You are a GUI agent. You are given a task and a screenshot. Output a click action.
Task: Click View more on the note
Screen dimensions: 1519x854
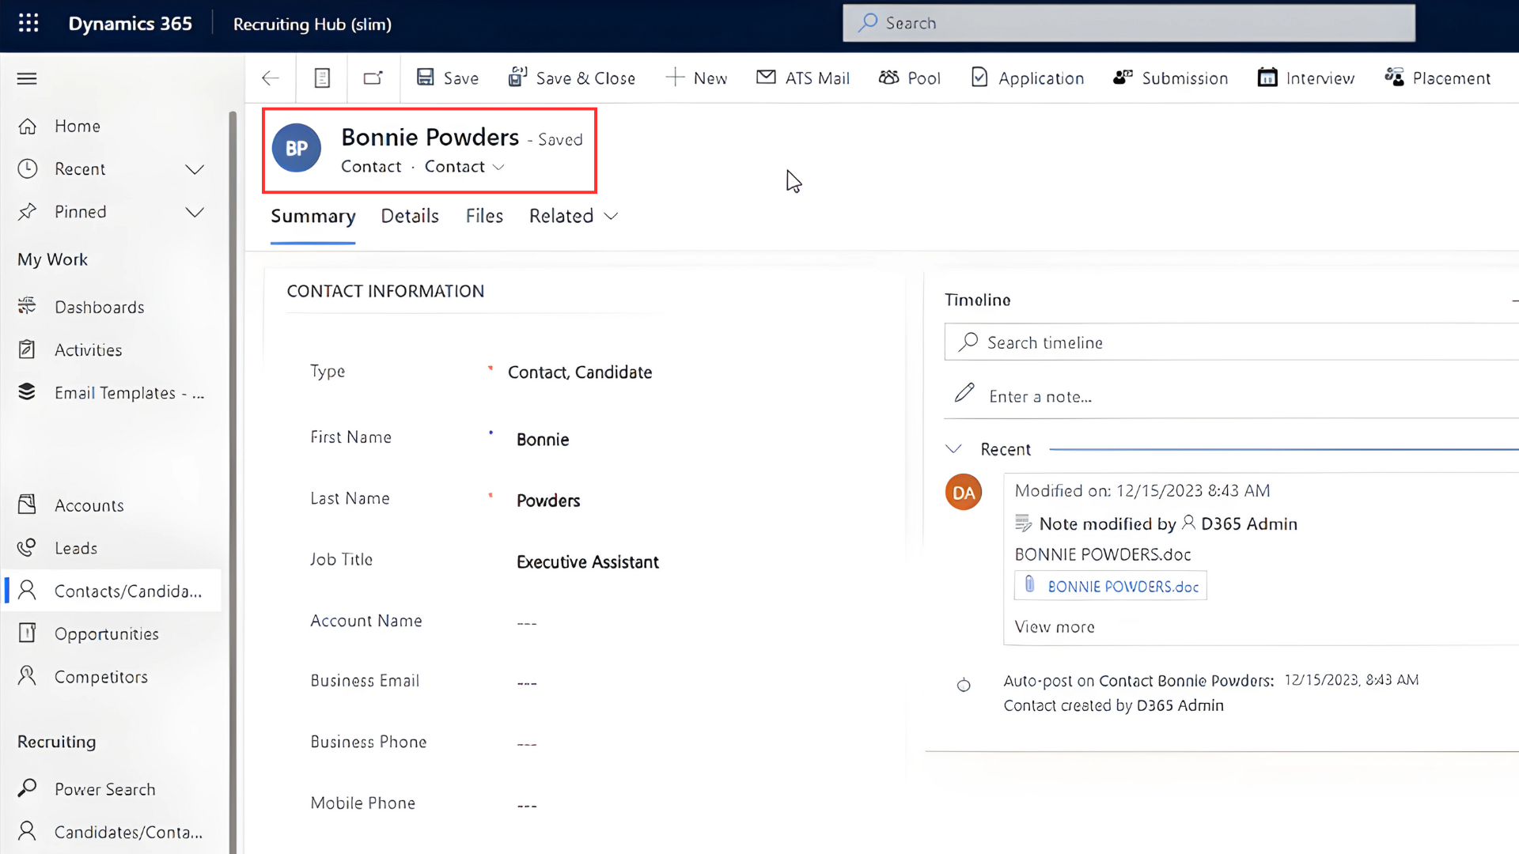point(1055,627)
